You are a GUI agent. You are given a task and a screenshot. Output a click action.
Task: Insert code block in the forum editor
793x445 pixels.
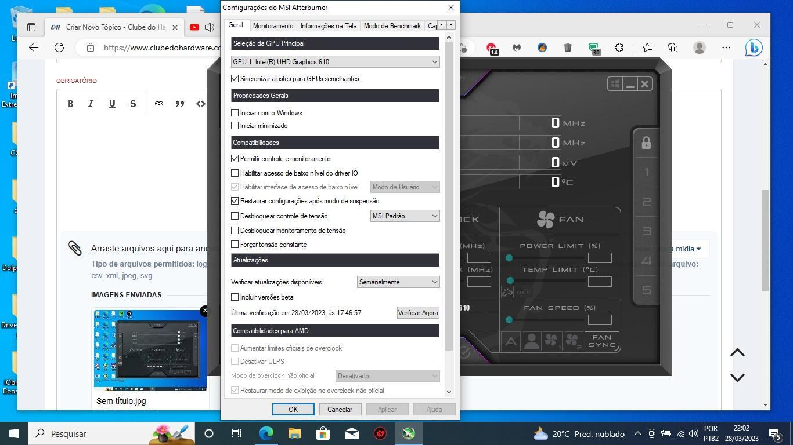[201, 104]
